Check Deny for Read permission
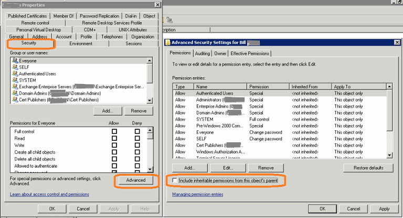The image size is (403, 218). tap(137, 138)
